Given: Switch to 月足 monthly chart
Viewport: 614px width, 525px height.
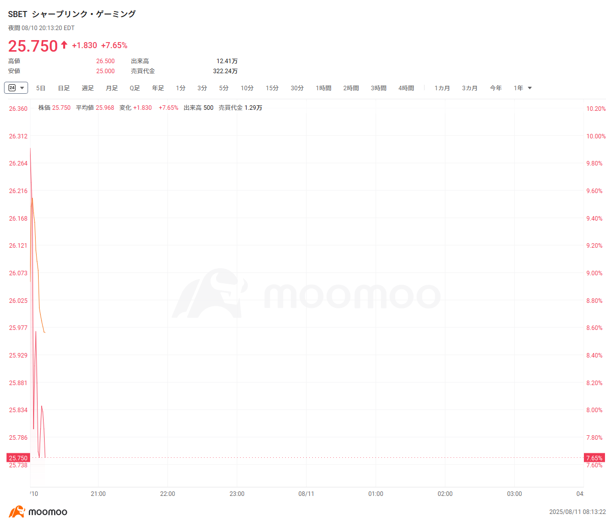Looking at the screenshot, I should coord(112,88).
